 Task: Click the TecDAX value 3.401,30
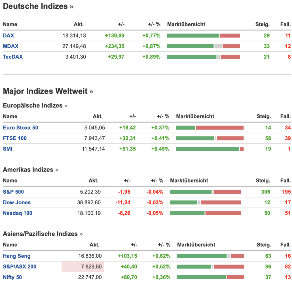pyautogui.click(x=76, y=57)
